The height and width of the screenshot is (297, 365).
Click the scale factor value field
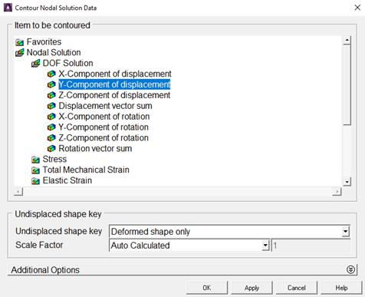(x=311, y=246)
